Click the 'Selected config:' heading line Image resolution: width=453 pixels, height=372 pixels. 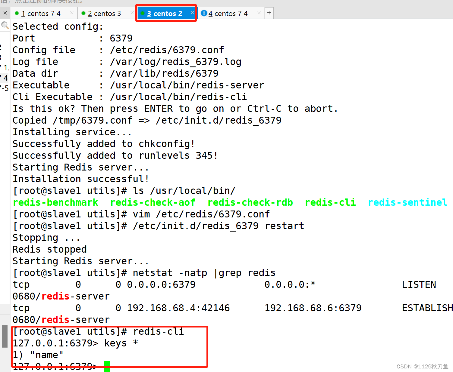tap(58, 26)
